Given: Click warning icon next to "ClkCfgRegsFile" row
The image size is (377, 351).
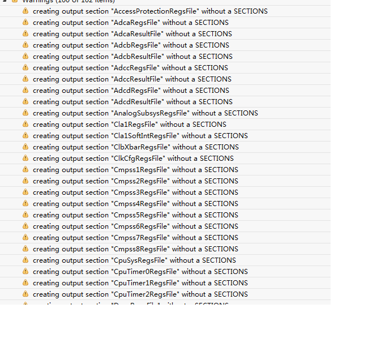Looking at the screenshot, I should point(25,159).
